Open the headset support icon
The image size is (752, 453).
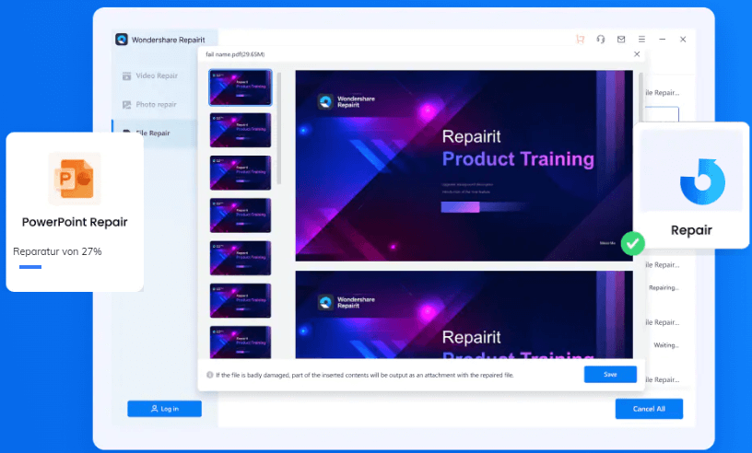pos(601,40)
